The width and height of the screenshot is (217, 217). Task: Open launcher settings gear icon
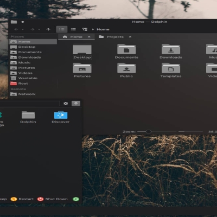66,104
